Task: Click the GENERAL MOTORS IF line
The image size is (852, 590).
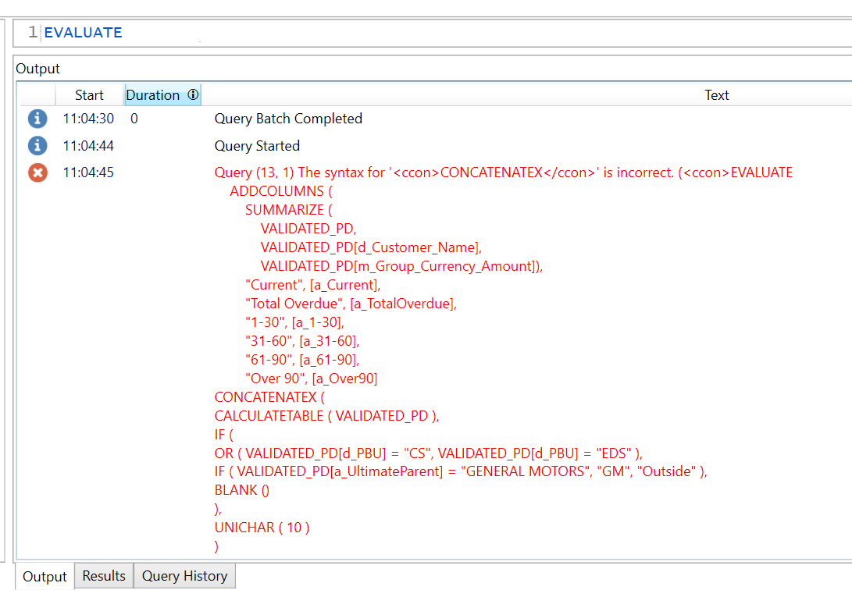Action: point(461,471)
